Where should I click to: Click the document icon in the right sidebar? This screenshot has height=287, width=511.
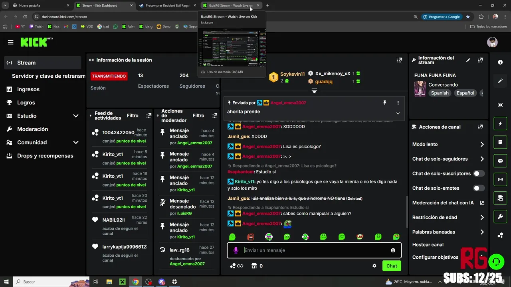pos(500,142)
